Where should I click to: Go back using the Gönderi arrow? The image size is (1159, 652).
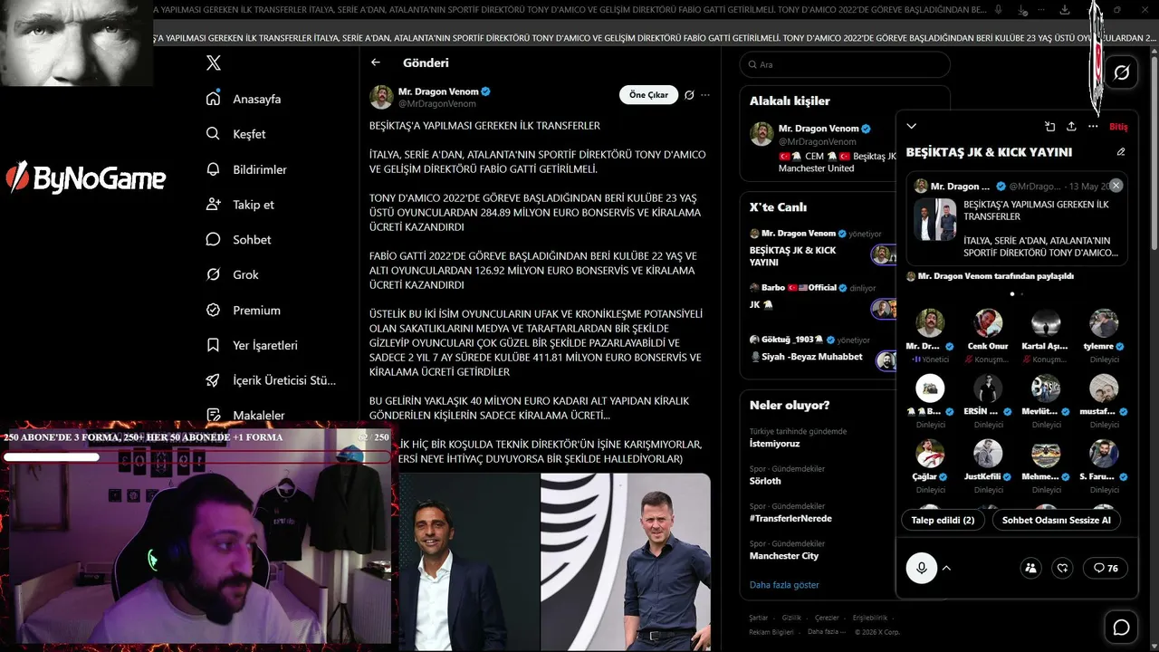coord(376,62)
